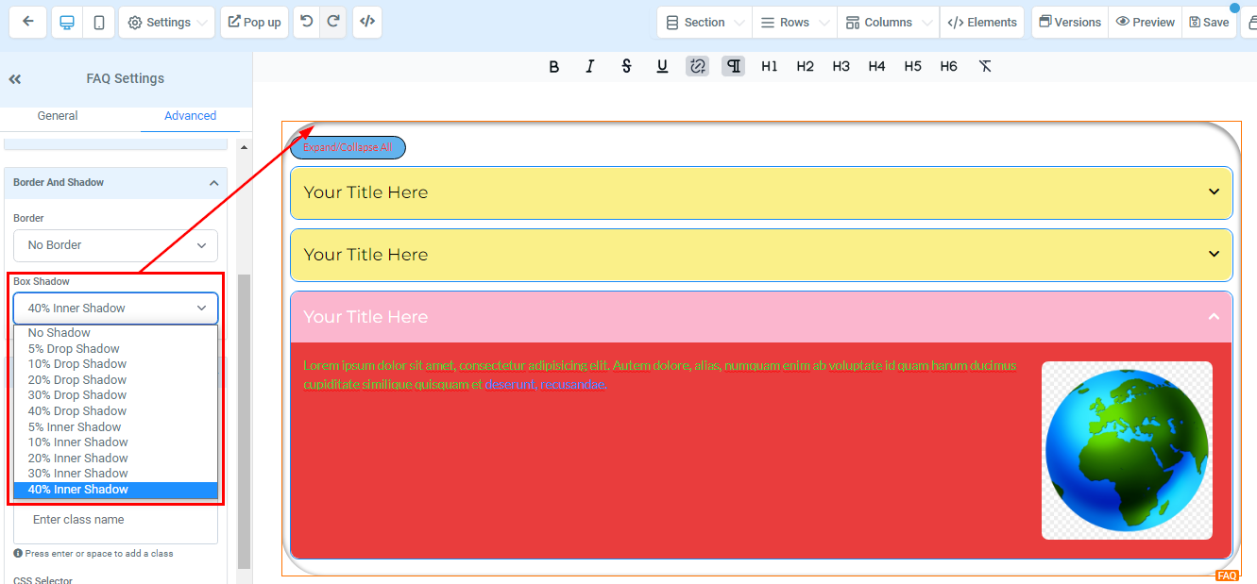Click the Expand/Collapse All button
This screenshot has width=1257, height=584.
(348, 148)
